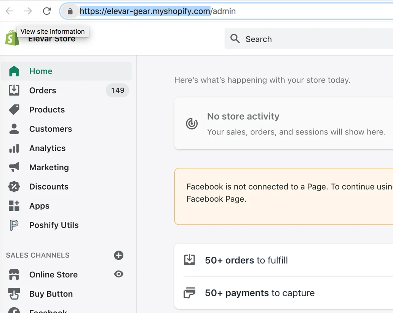Click into the Search field
The height and width of the screenshot is (313, 393).
(309, 39)
